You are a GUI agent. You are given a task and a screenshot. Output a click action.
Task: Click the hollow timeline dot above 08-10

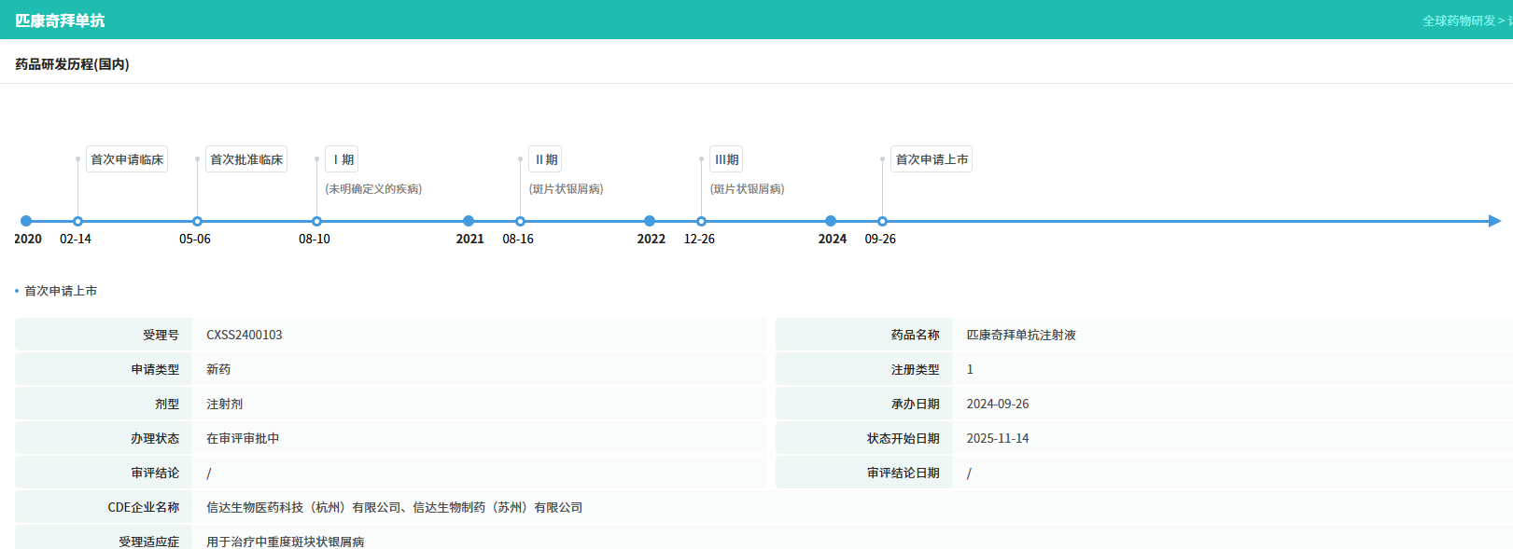click(316, 221)
